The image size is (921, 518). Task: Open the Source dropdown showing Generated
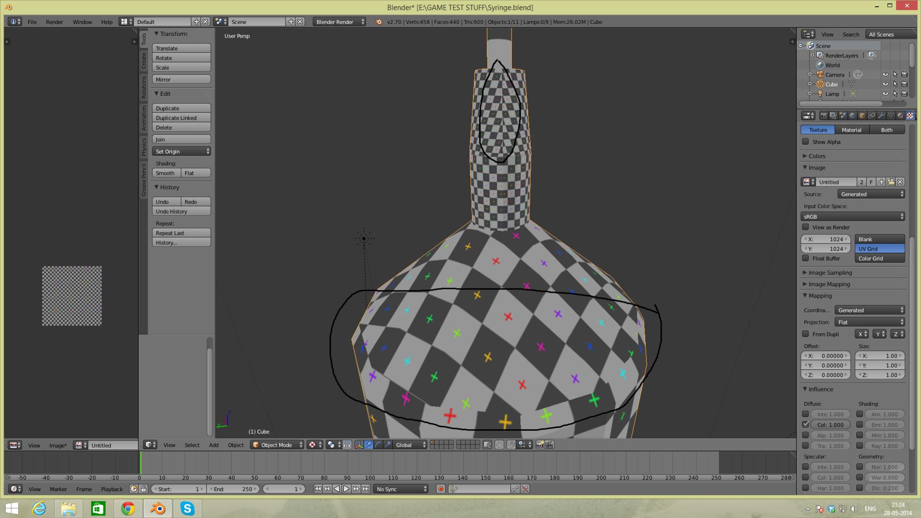tap(871, 194)
